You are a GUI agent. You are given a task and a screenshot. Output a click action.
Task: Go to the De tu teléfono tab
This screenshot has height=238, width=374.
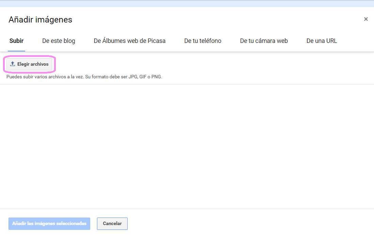tap(203, 41)
